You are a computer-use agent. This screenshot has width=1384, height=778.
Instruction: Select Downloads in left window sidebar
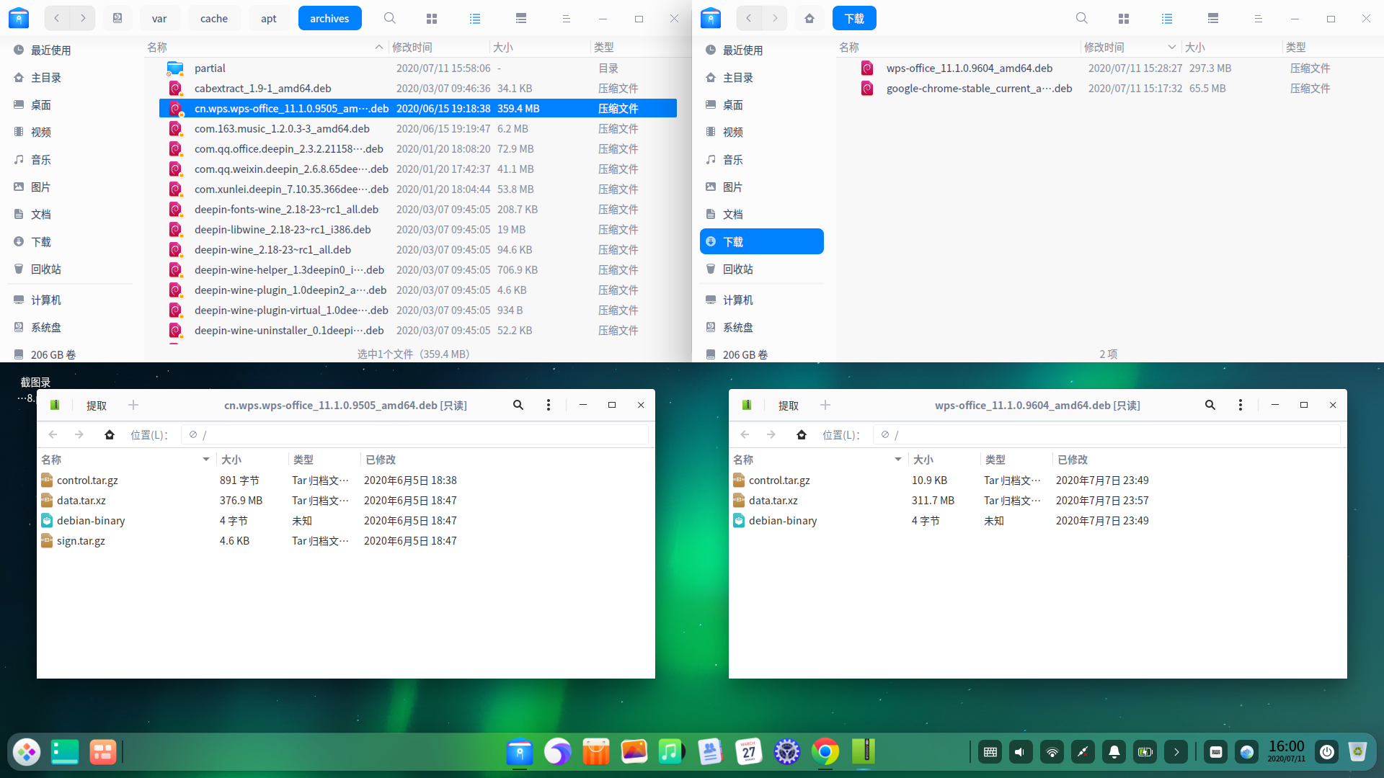pyautogui.click(x=41, y=241)
